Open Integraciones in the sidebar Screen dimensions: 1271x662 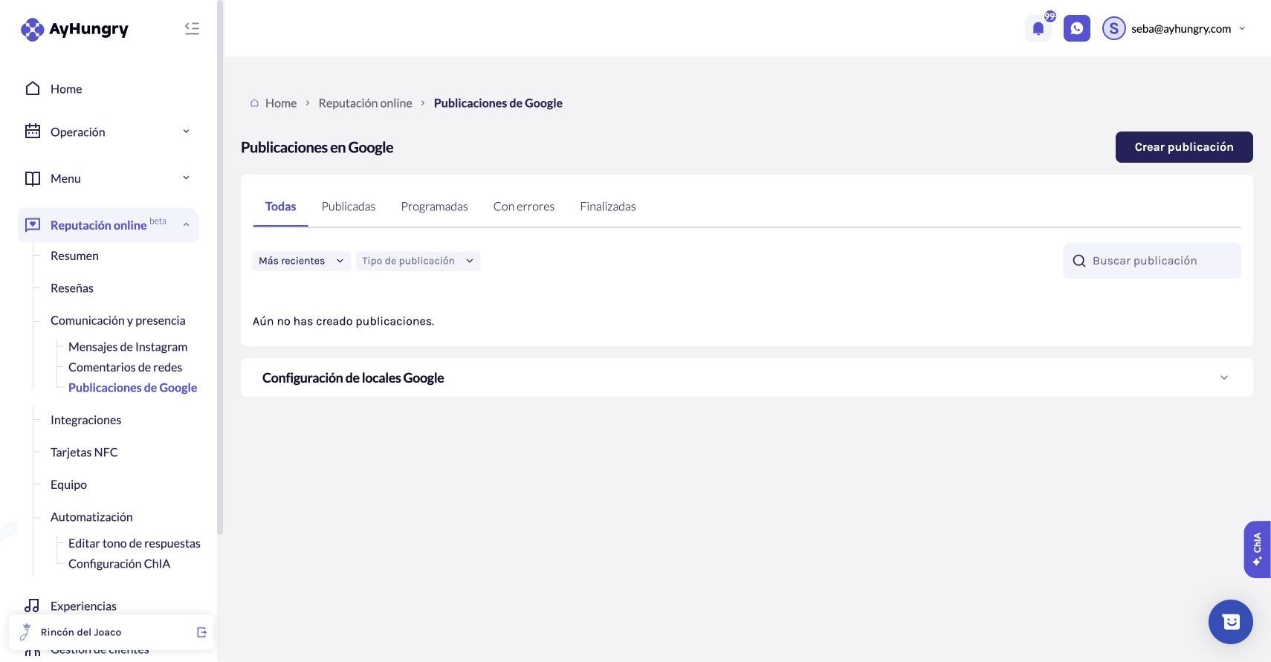[x=85, y=420]
